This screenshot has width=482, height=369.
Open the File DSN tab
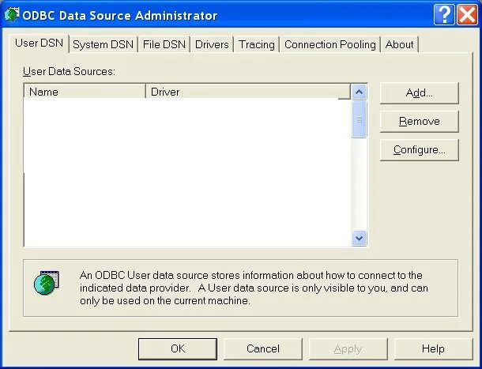click(164, 45)
